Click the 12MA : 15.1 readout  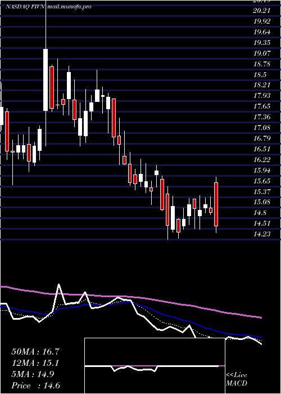click(x=35, y=364)
